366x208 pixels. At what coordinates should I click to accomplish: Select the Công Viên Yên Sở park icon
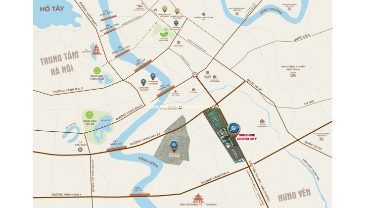point(89,115)
